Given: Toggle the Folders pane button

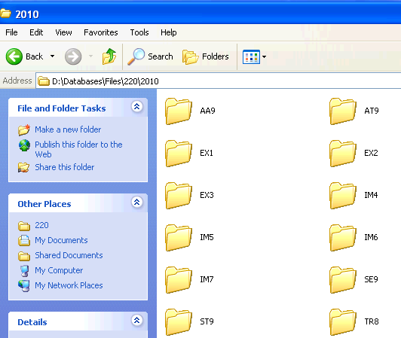Looking at the screenshot, I should pyautogui.click(x=205, y=56).
